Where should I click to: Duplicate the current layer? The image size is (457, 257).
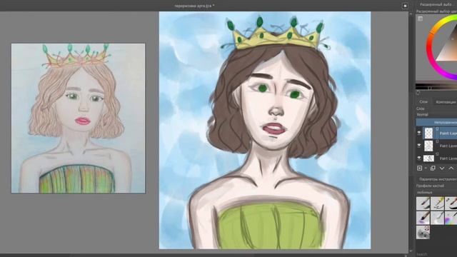(433, 168)
